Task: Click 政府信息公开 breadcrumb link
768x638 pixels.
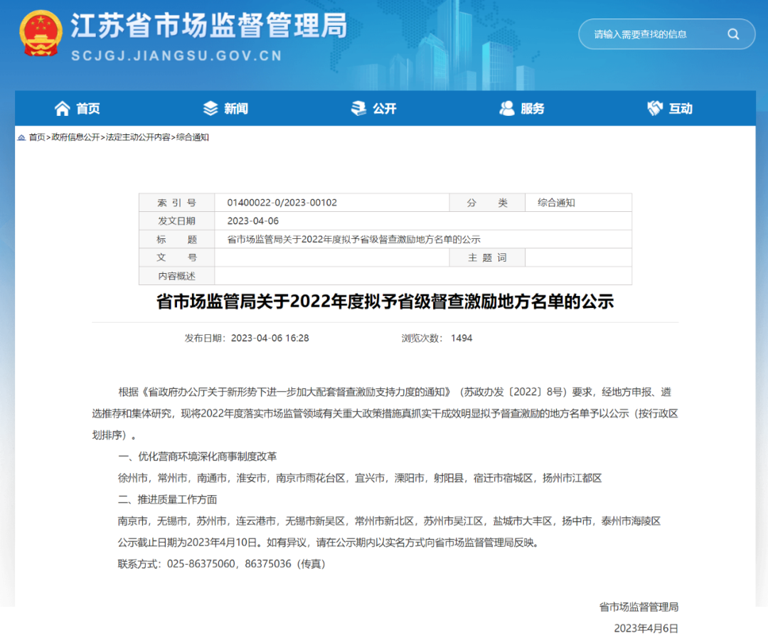Action: (74, 137)
